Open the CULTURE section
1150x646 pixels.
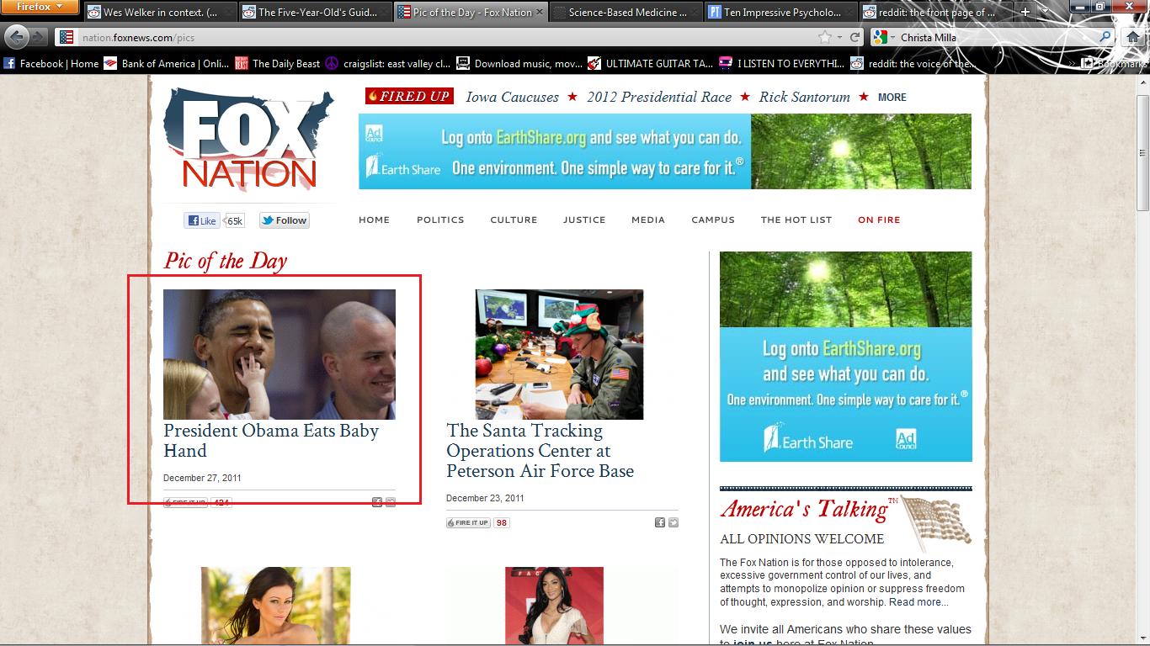click(514, 220)
